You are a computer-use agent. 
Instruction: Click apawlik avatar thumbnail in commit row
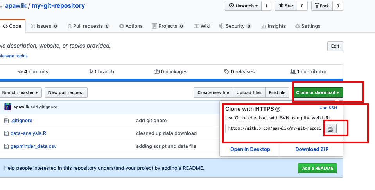coord(8,107)
